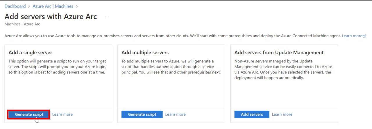Open the Dashboard breadcrumb link

[15, 6]
